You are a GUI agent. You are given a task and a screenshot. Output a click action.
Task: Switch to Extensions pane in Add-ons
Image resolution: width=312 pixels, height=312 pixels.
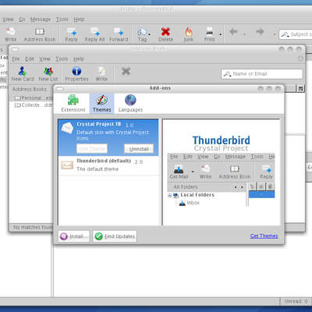(73, 104)
